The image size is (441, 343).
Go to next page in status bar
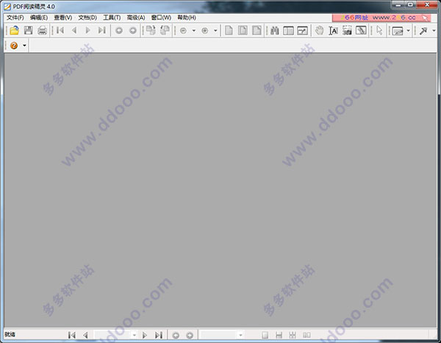145,335
